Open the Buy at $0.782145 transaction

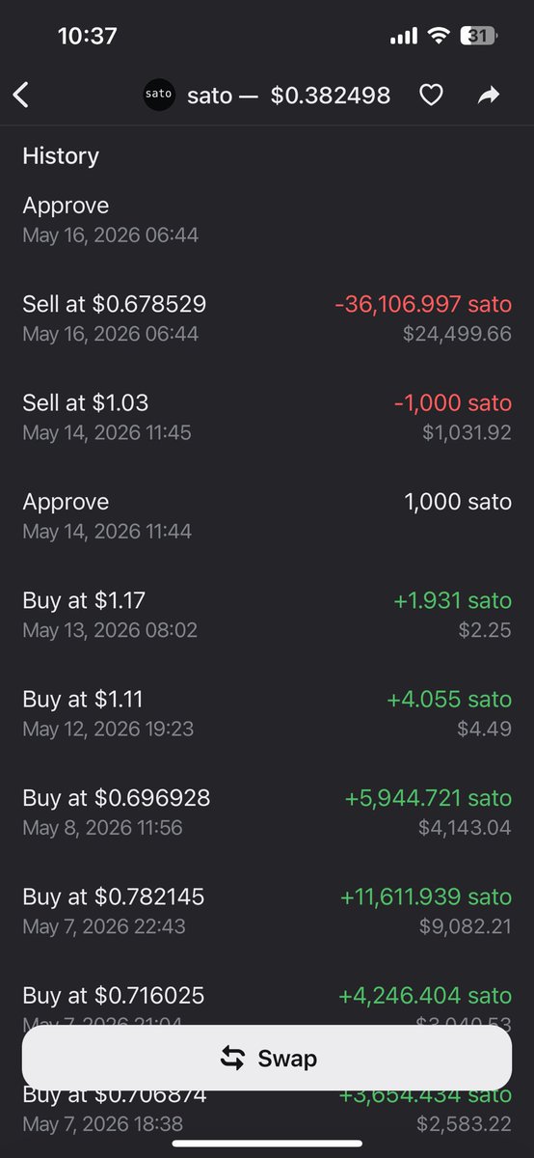coord(267,911)
